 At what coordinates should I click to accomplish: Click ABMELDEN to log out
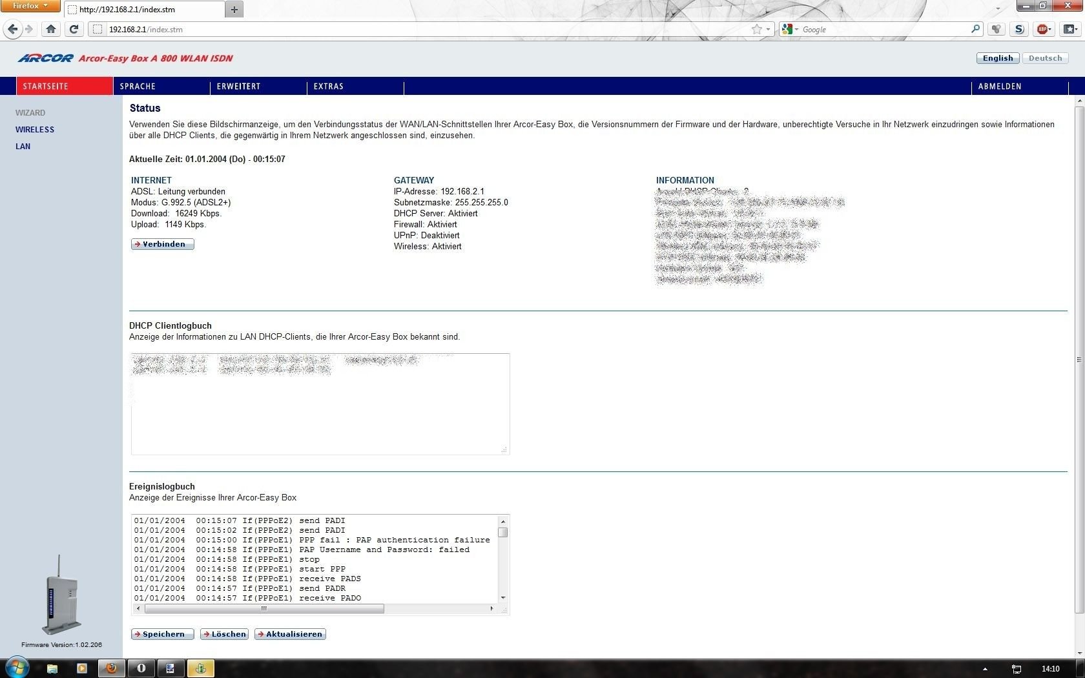coord(1020,86)
